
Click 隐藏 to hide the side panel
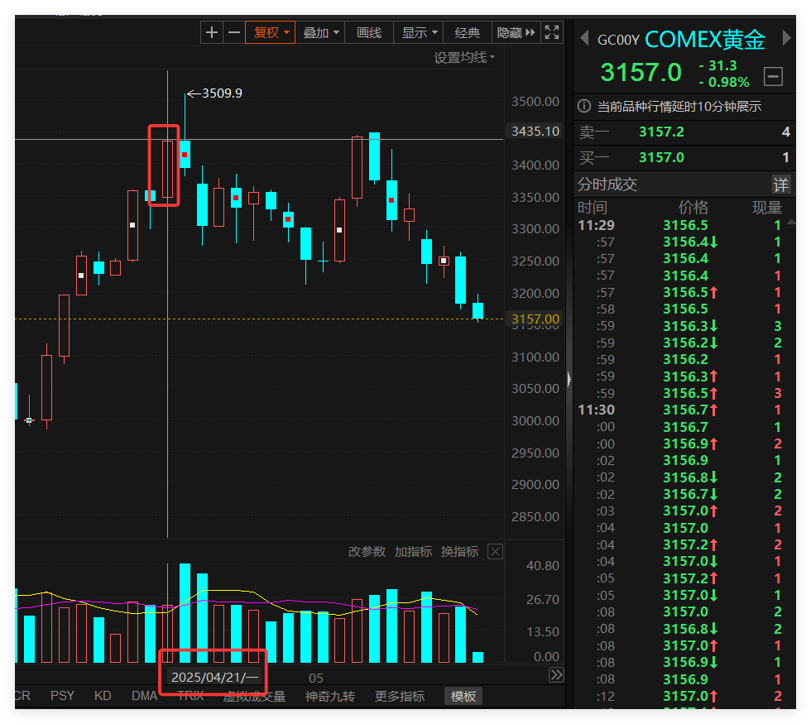(516, 32)
